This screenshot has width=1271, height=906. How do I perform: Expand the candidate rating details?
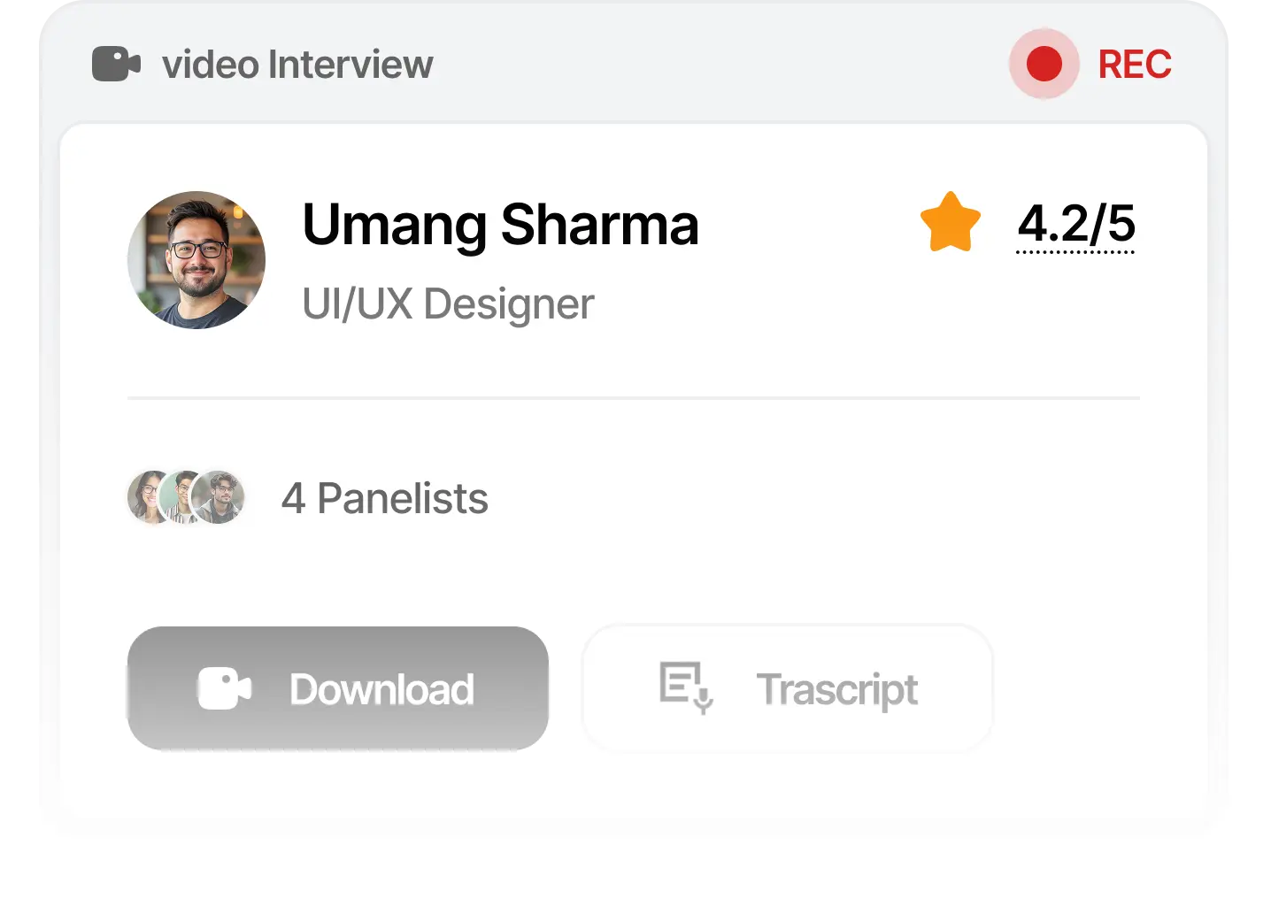click(x=1076, y=224)
